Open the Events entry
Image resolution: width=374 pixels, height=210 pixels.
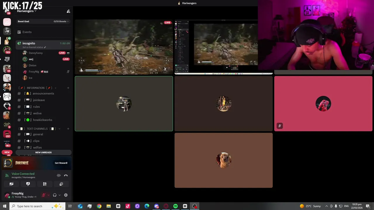[43, 32]
